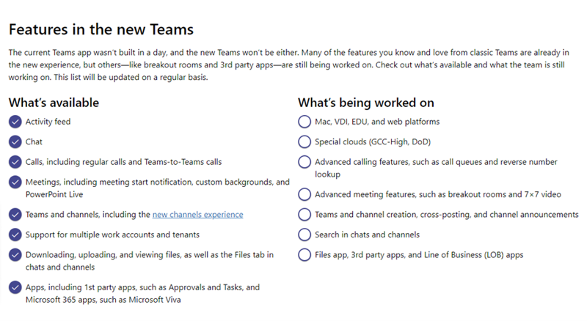Click the checkmark beside Downloading, uploading files
The image size is (587, 321).
click(15, 255)
